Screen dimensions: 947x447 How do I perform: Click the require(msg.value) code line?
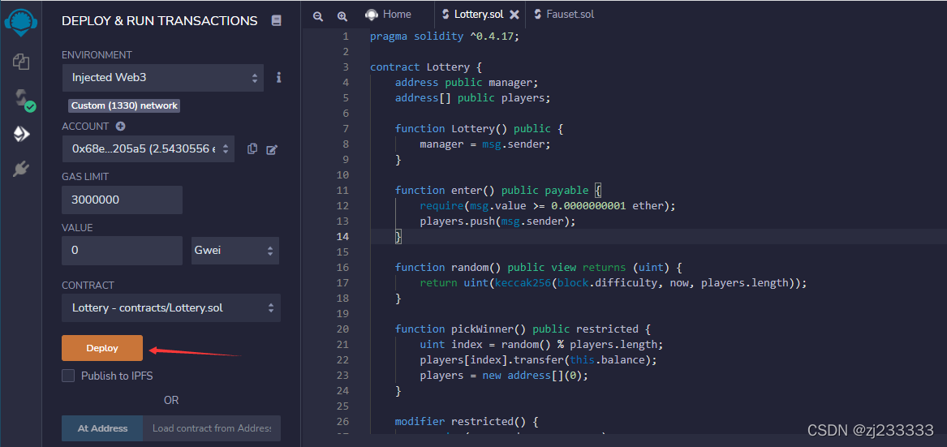pos(547,206)
